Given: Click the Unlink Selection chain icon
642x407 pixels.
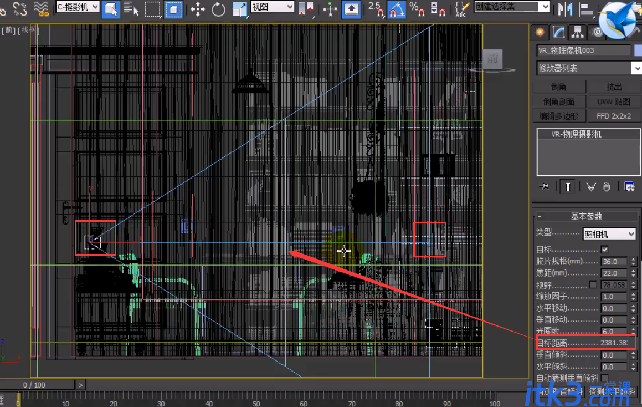Looking at the screenshot, I should [19, 9].
